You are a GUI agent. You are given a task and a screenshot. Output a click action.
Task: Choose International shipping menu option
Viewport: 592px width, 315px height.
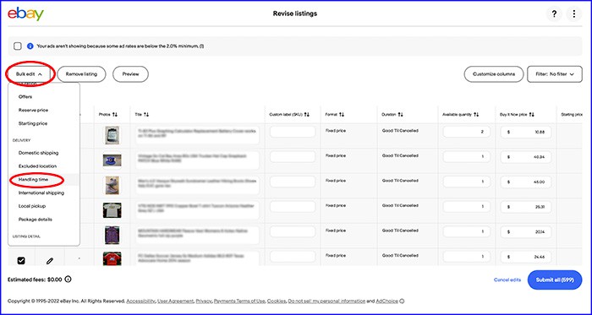[x=41, y=193]
